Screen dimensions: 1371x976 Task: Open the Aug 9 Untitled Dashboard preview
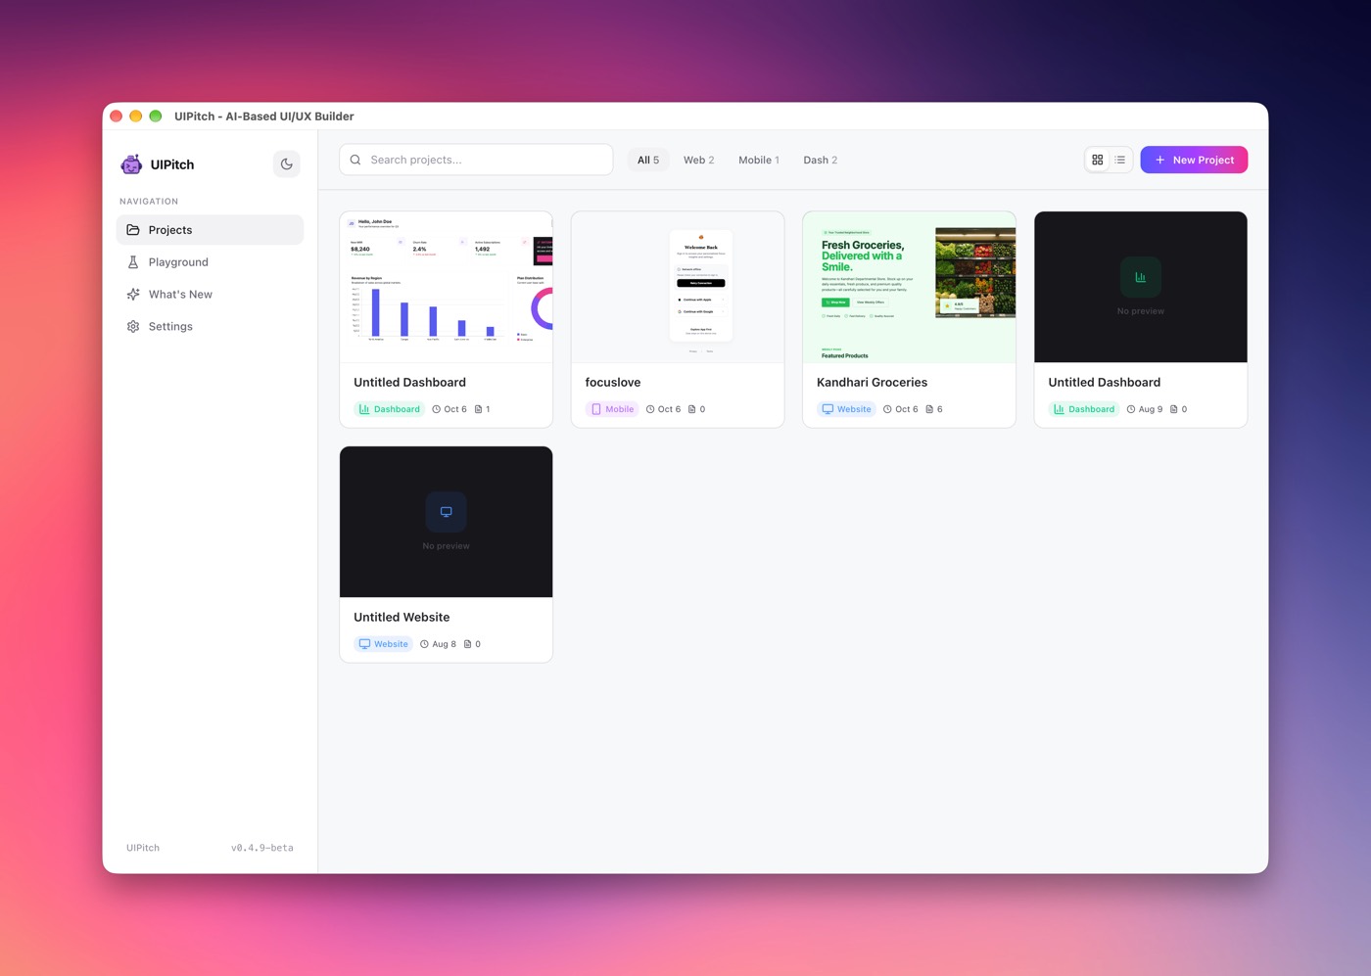pyautogui.click(x=1141, y=287)
